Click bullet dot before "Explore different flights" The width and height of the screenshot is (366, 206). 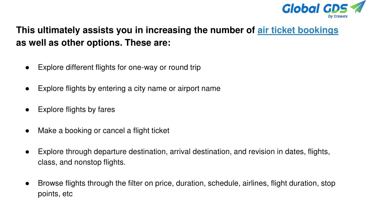point(27,68)
